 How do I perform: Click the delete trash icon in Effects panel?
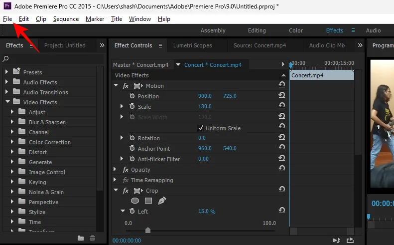(x=92, y=239)
